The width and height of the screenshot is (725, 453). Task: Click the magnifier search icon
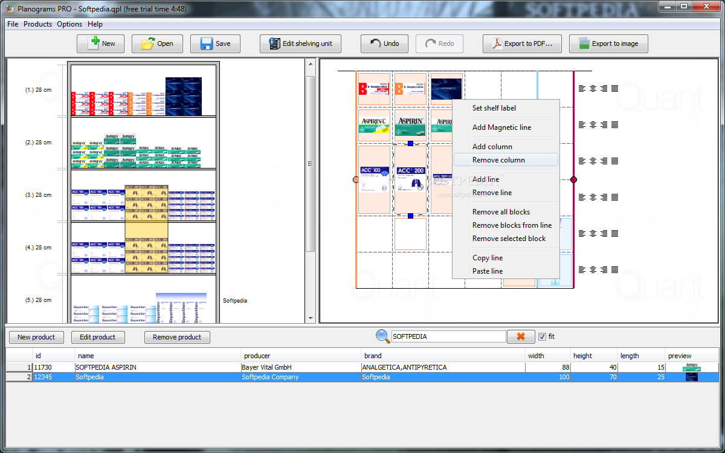383,336
